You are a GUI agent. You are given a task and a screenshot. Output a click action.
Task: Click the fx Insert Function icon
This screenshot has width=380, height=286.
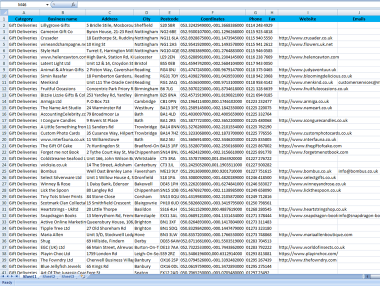coord(73,4)
